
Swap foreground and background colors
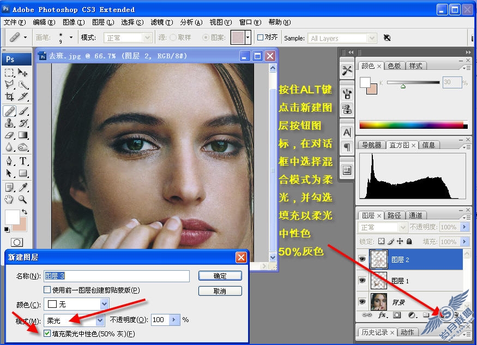(x=25, y=211)
